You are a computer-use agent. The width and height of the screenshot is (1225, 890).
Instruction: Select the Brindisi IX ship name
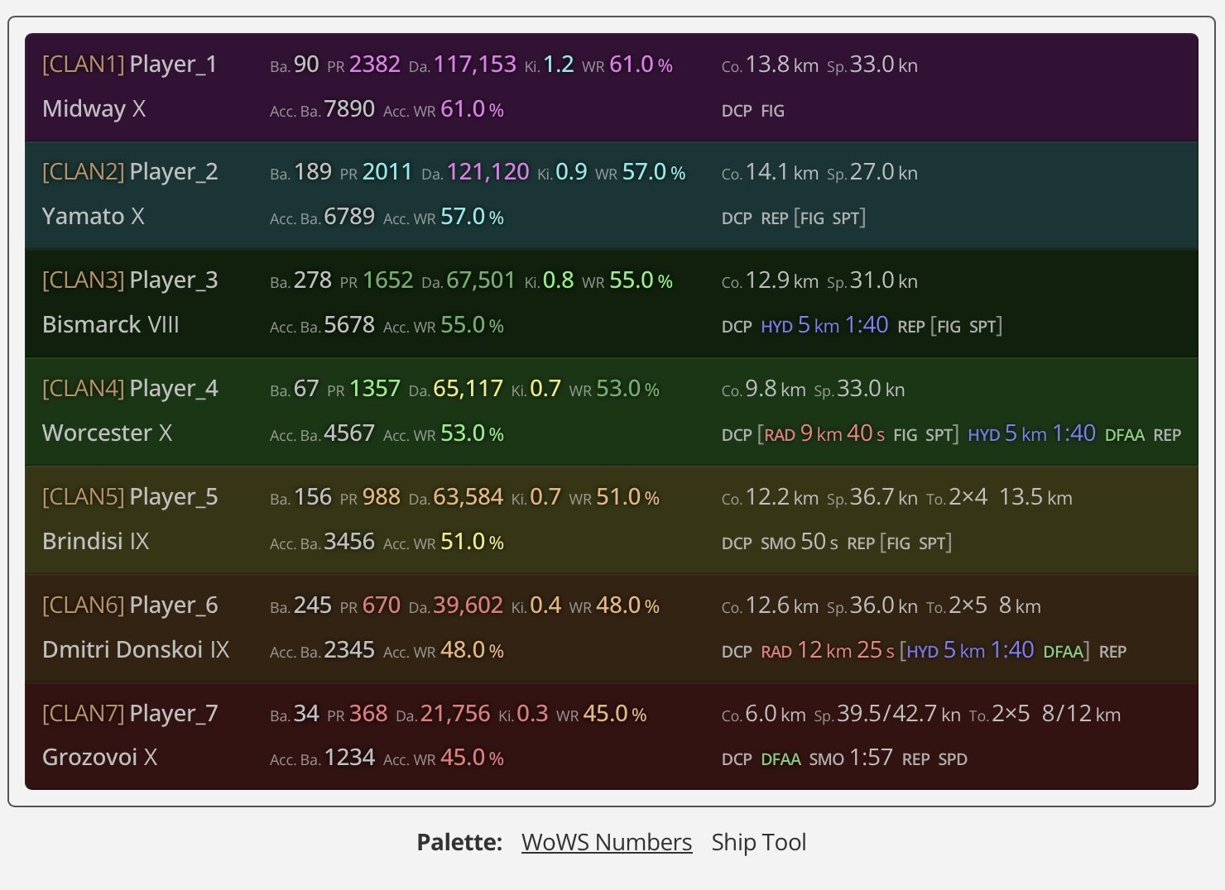coord(95,541)
